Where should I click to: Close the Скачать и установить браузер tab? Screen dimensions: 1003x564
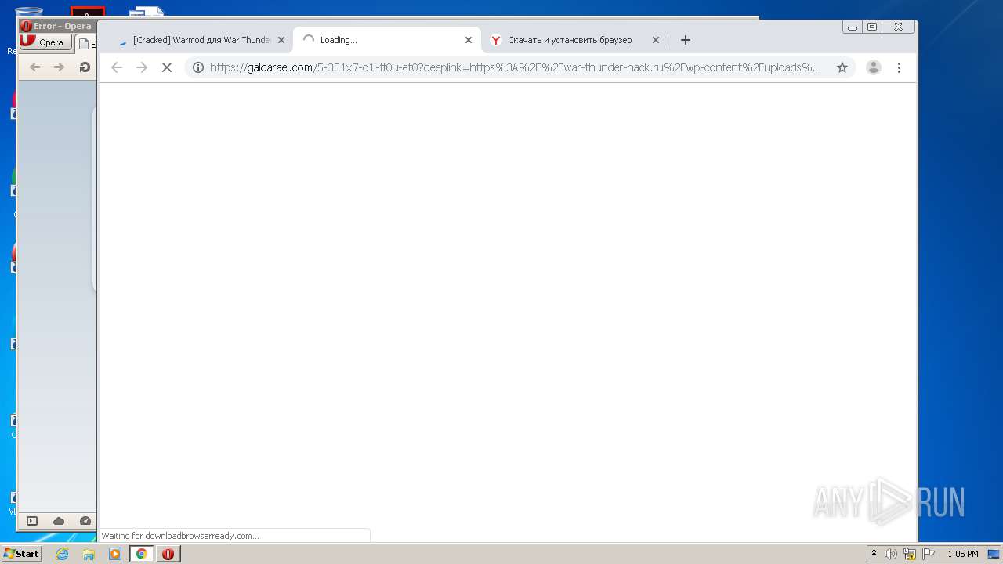(x=656, y=40)
